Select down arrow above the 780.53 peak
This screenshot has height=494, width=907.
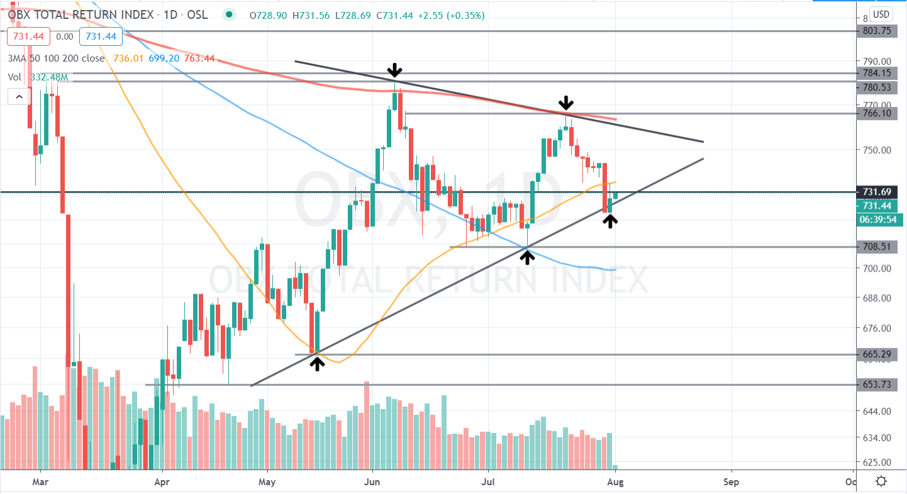tap(394, 70)
